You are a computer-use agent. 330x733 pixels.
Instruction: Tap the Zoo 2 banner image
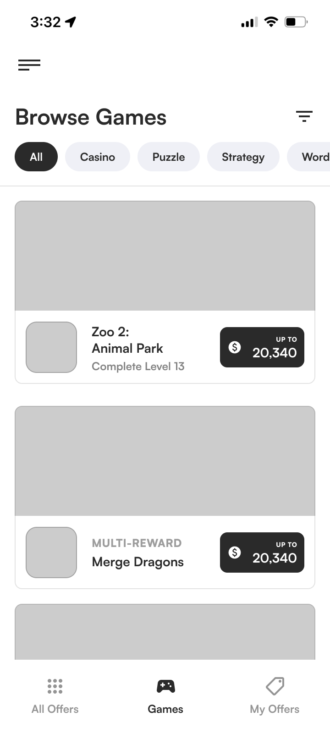(165, 256)
